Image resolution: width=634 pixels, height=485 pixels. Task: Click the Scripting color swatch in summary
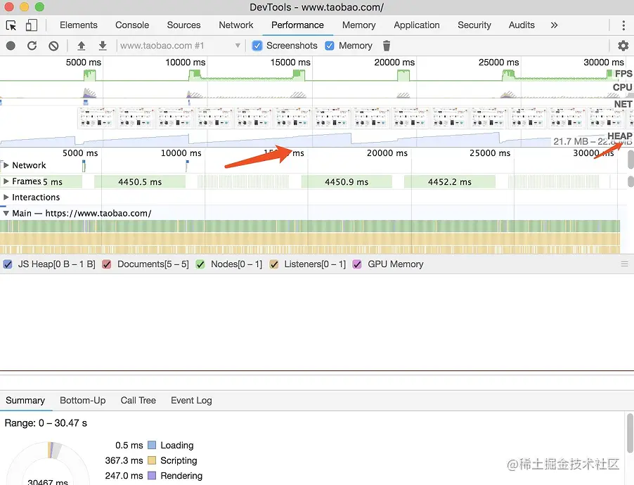152,460
